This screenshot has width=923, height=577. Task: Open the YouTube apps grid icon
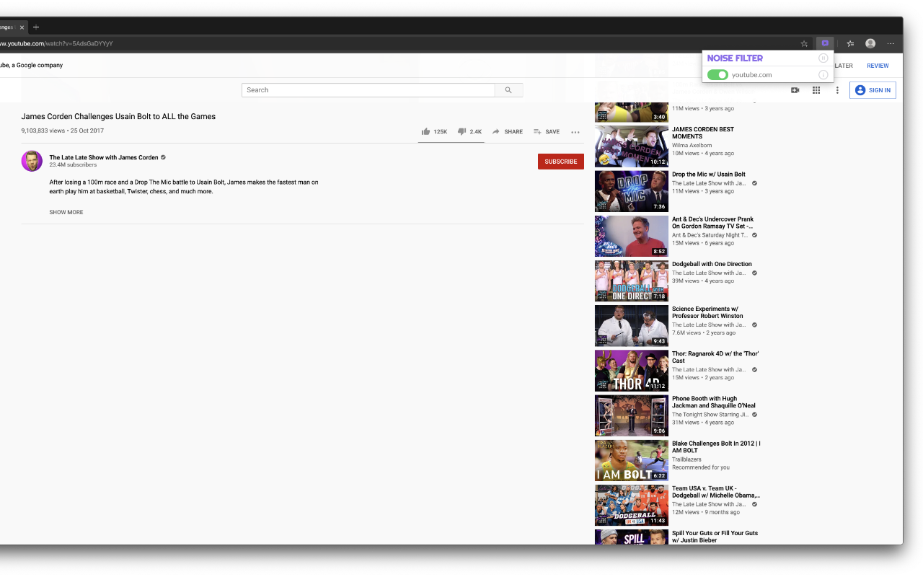click(x=816, y=90)
